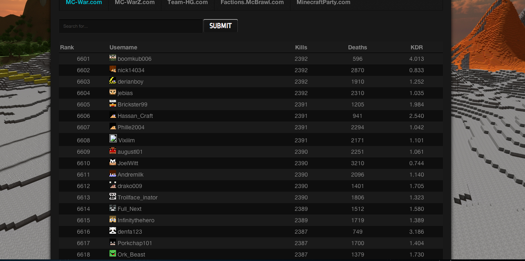Image resolution: width=525 pixels, height=261 pixels.
Task: Click boomkub006's player avatar icon
Action: [x=113, y=58]
